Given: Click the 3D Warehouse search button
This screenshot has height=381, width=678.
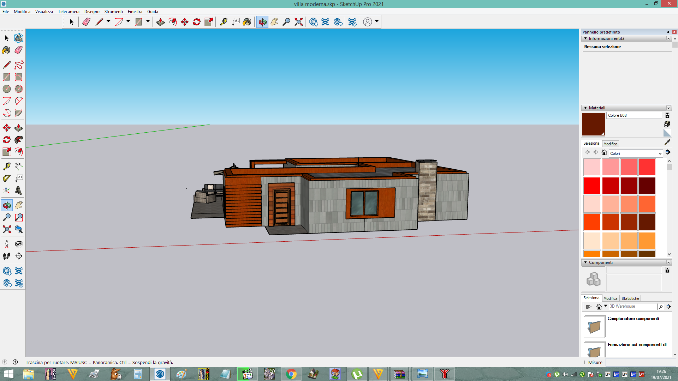Looking at the screenshot, I should coord(661,307).
